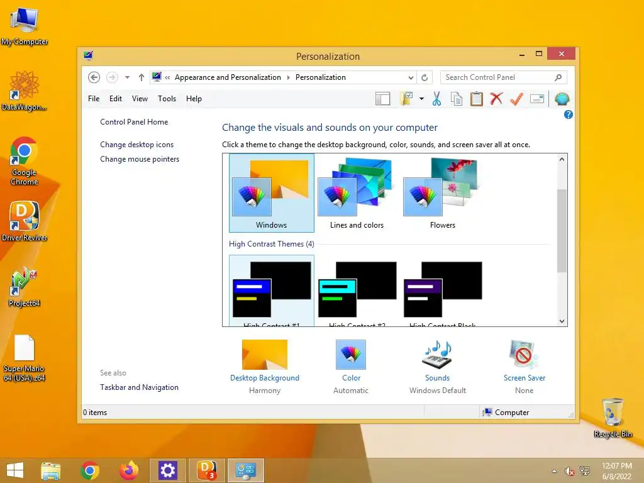Toggle the preview pane toolbar icon
This screenshot has height=483, width=644.
(x=383, y=99)
